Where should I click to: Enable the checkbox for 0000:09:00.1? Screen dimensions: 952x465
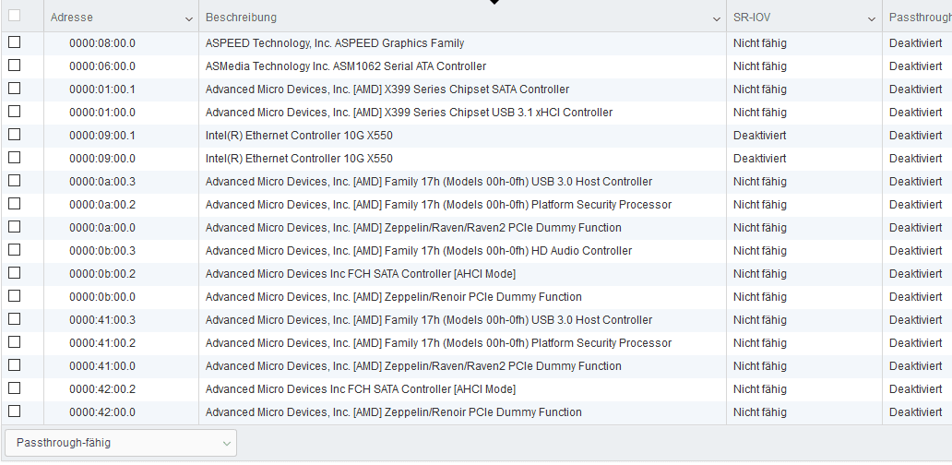click(x=14, y=135)
